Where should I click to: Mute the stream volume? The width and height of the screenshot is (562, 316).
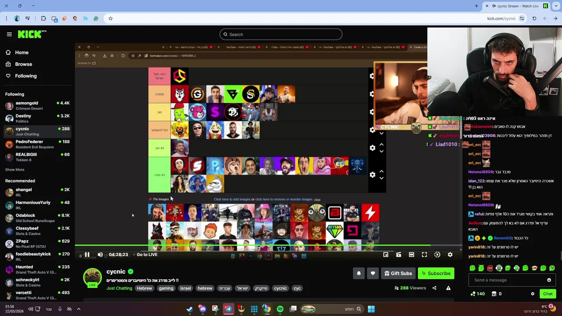point(100,255)
